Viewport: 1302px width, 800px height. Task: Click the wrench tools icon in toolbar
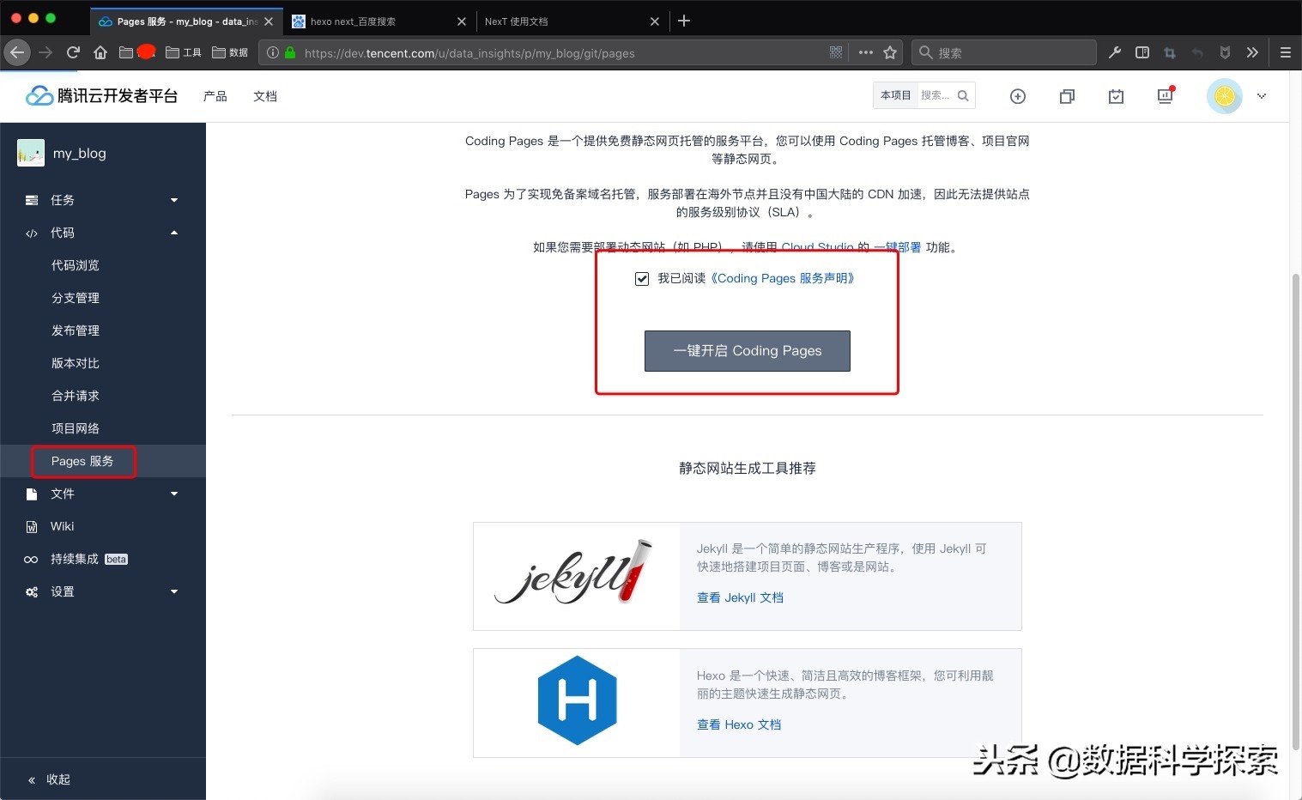tap(1114, 52)
